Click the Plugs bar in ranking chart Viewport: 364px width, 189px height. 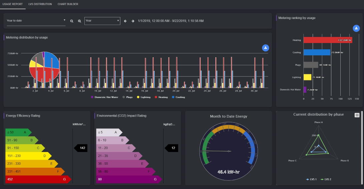pos(311,65)
